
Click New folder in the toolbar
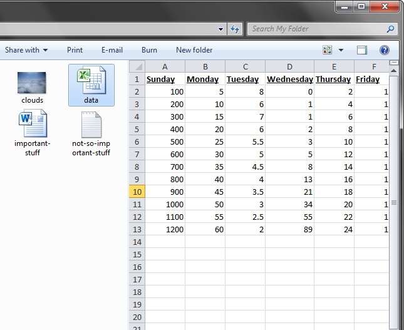coord(194,50)
